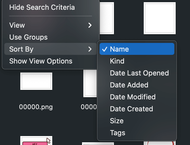Click the pink image thumbnail
Image resolution: width=190 pixels, height=145 pixels.
tap(36, 141)
